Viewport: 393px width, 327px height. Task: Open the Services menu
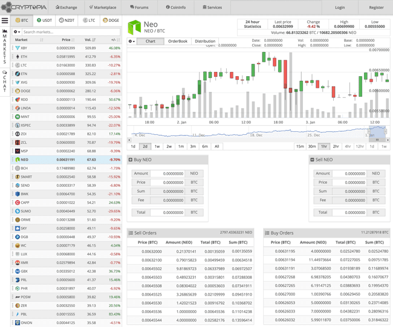click(x=212, y=7)
